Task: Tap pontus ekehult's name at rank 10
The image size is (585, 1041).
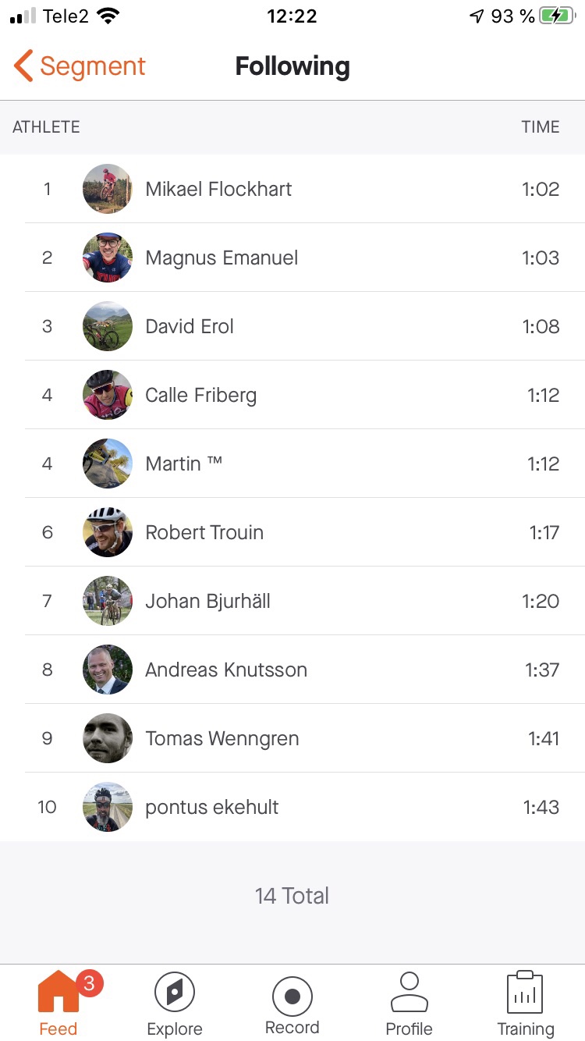Action: 211,807
